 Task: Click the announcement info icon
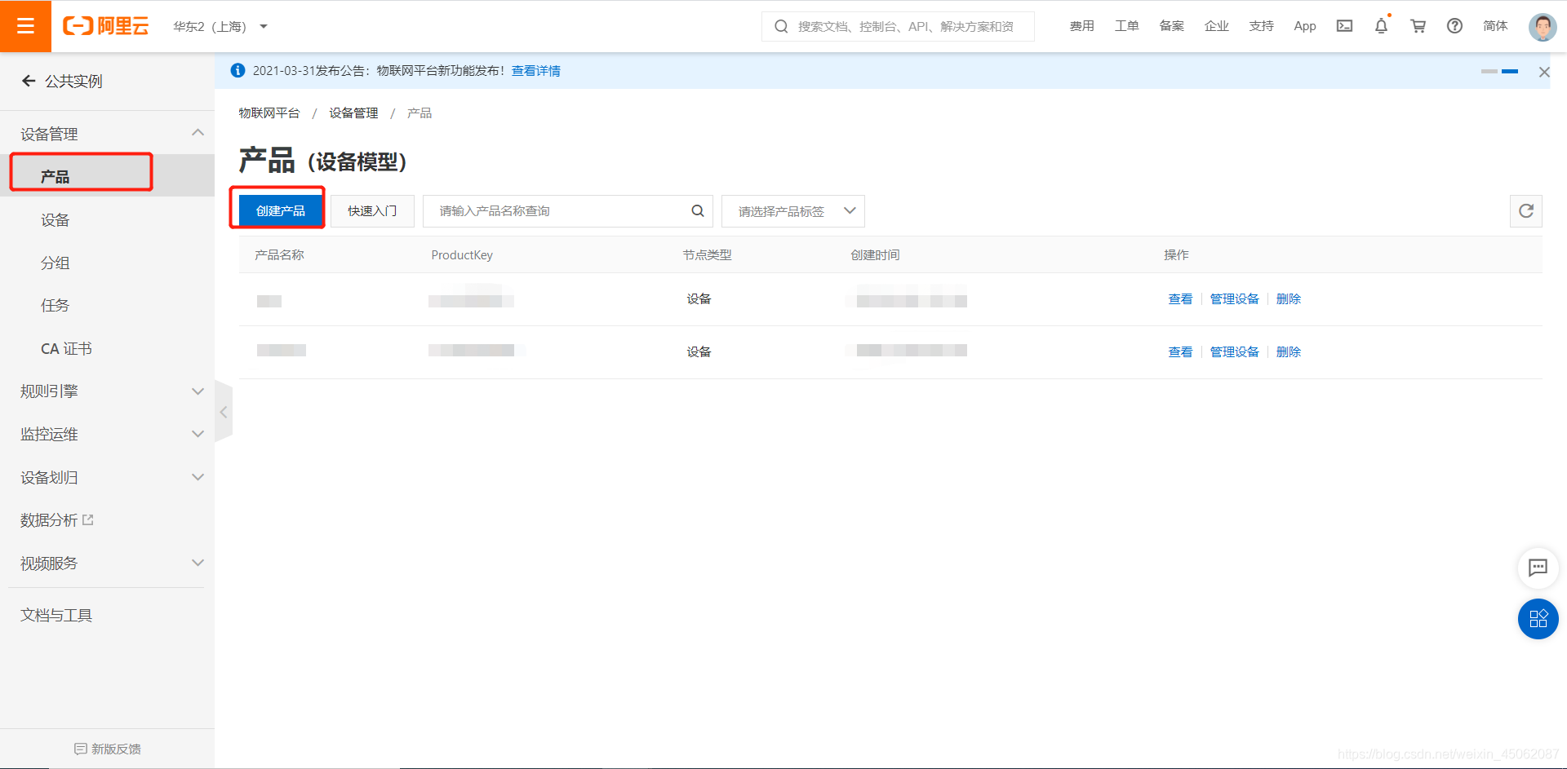click(237, 70)
